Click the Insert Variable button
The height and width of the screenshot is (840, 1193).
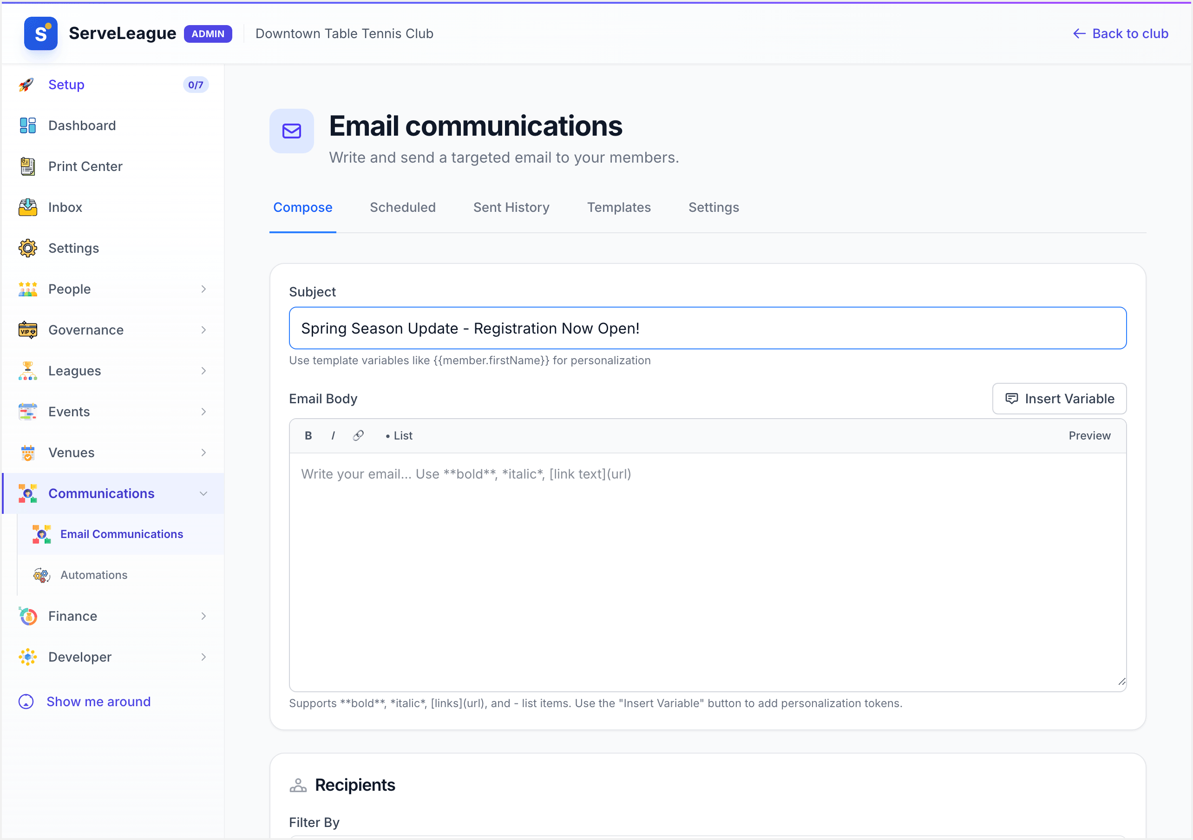point(1059,399)
